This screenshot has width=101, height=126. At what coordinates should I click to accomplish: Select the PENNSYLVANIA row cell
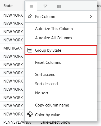click(x=17, y=122)
